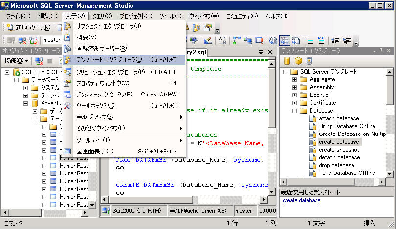Screen dimensions: 396x229
Task: Collapse the SQL2005 server node
Action: point(7,72)
